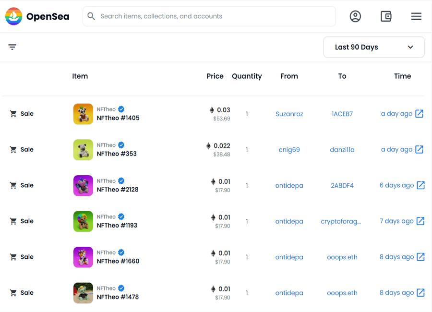Open external transaction link for NFTheo #2128
432x312 pixels.
coord(420,185)
